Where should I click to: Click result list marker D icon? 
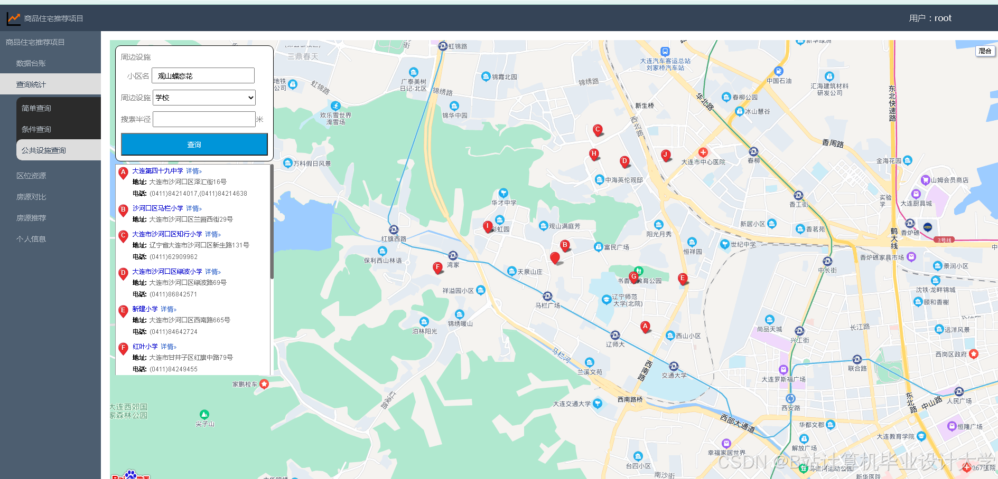click(x=123, y=274)
